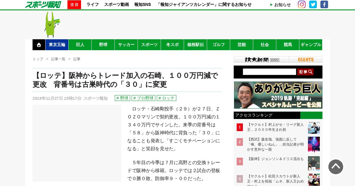
Task: Open the 報知ジャイアンツカレンダー notice link
Action: [x=204, y=5]
